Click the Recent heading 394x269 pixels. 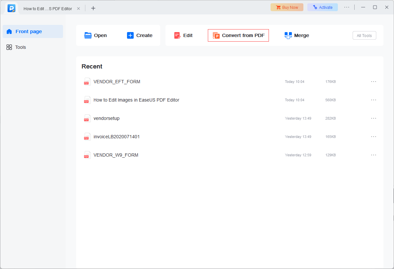[x=92, y=67]
